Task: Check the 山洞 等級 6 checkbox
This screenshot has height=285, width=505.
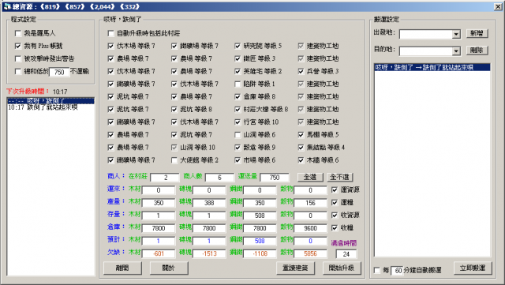Action: point(238,135)
